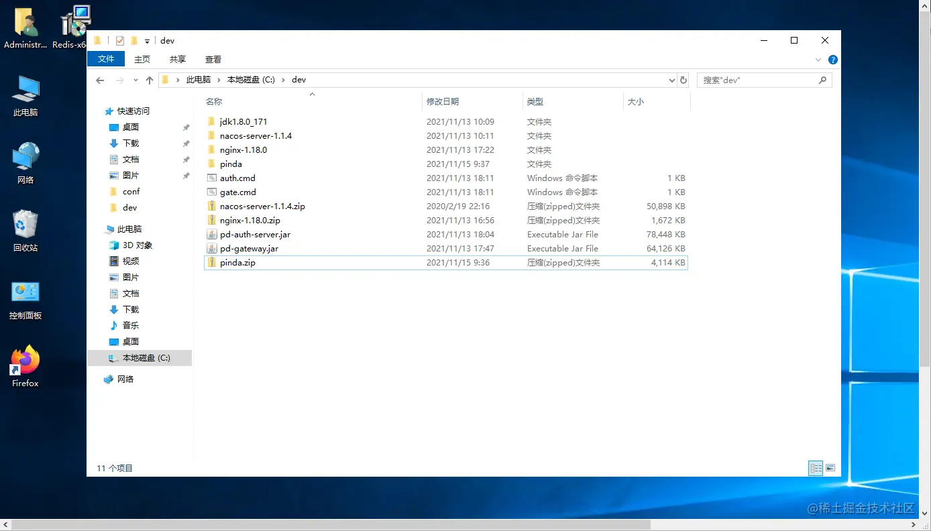Viewport: 931px width, 531px height.
Task: Click the Properties checkmark icon in title bar
Action: (120, 41)
